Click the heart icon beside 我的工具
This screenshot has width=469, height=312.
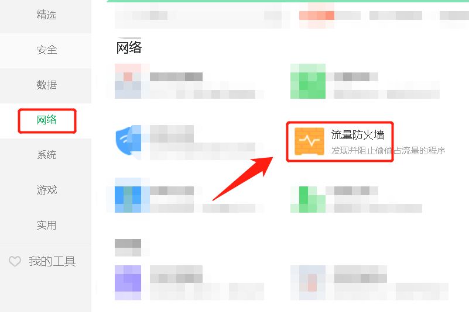click(15, 261)
